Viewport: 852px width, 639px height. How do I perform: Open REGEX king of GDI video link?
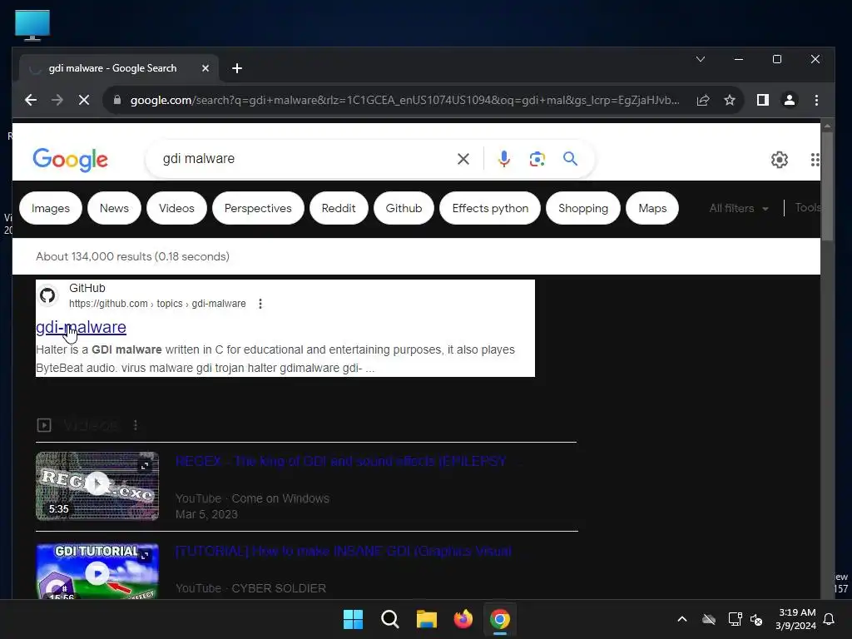(x=340, y=461)
